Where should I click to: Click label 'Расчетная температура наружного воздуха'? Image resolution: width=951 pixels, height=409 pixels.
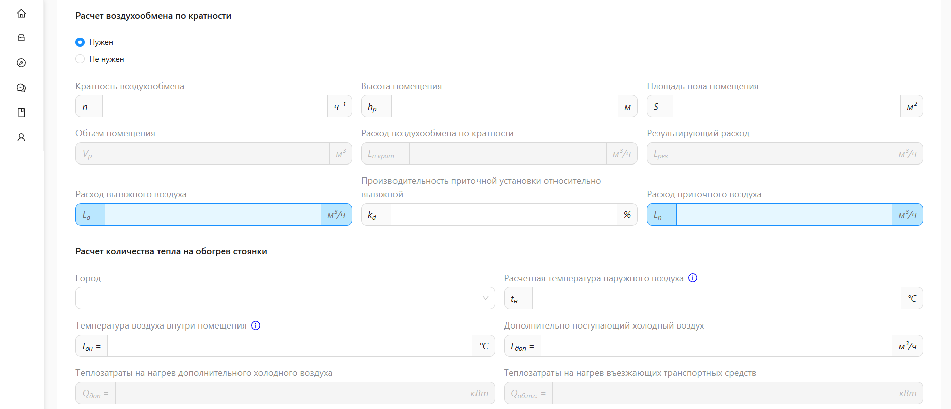pos(594,278)
